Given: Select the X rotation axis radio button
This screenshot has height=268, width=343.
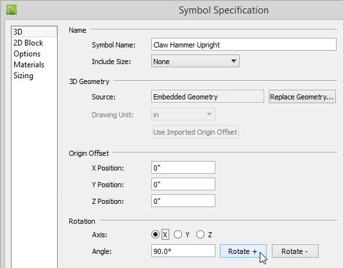Looking at the screenshot, I should pyautogui.click(x=155, y=235).
